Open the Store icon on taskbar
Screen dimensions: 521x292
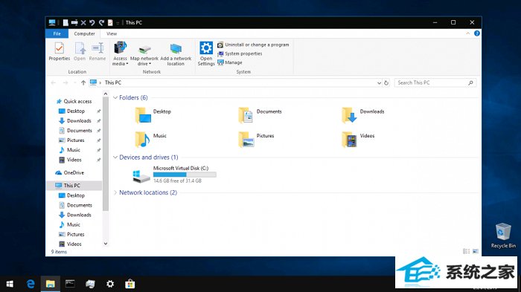[130, 284]
